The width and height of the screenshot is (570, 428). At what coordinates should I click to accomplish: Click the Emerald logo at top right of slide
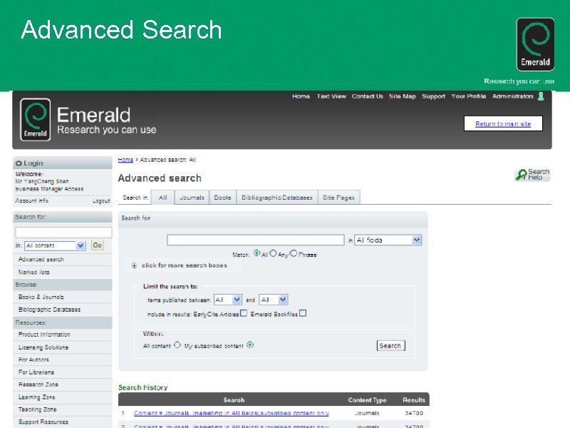(x=535, y=44)
